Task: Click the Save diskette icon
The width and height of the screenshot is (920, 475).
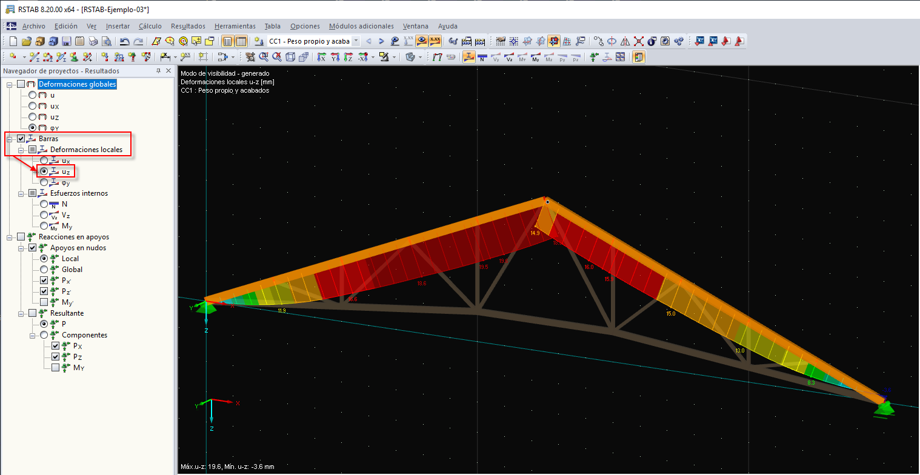Action: [66, 41]
